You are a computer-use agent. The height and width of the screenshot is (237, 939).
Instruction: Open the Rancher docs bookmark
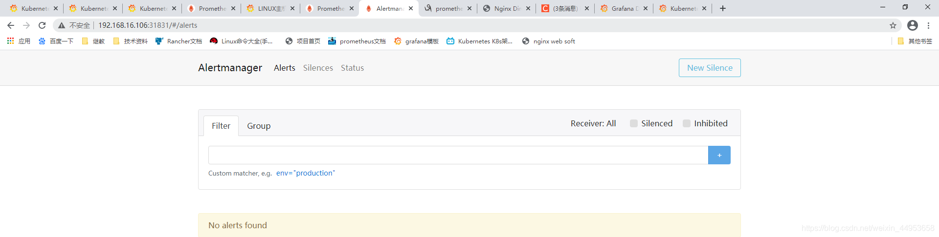pos(179,41)
